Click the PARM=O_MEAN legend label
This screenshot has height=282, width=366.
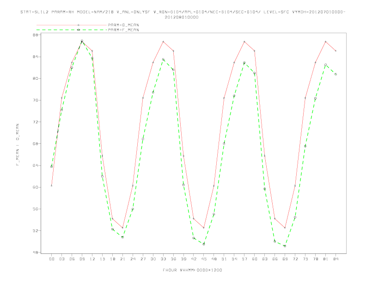pos(123,25)
